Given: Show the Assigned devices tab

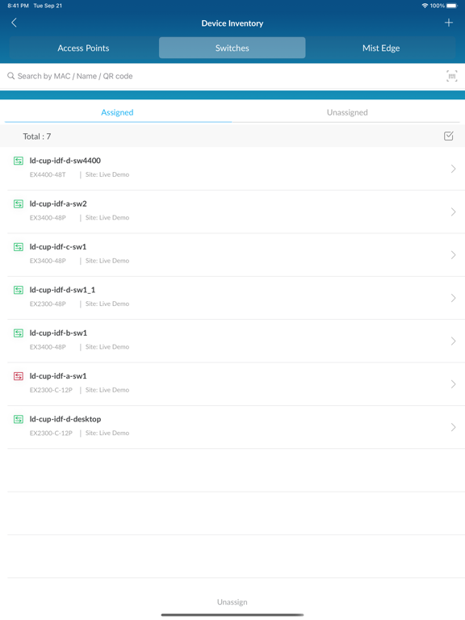Looking at the screenshot, I should click(117, 112).
